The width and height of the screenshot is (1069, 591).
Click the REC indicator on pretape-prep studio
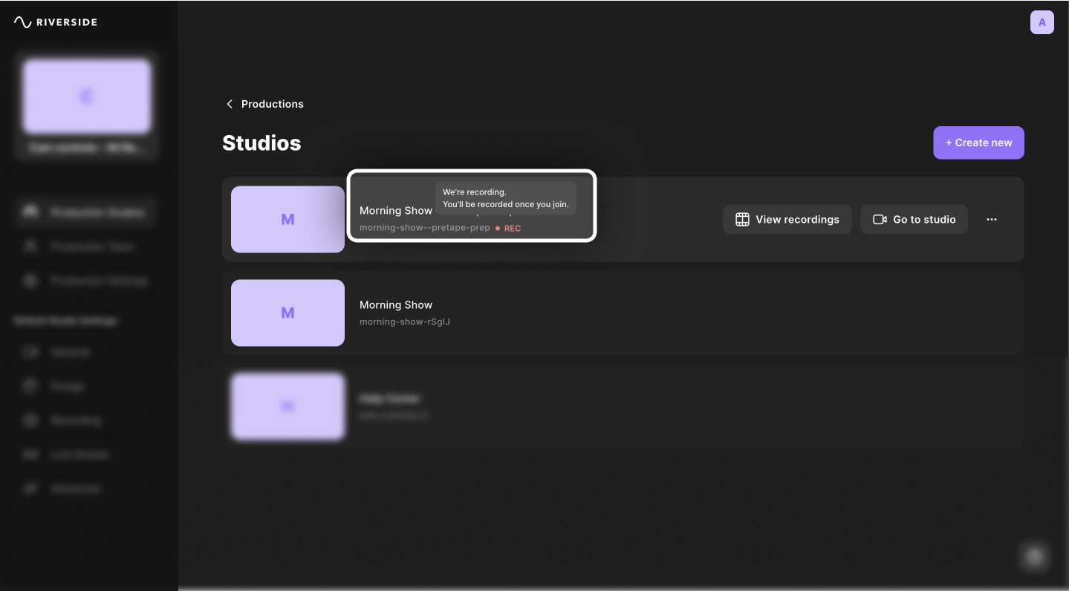[x=510, y=229]
